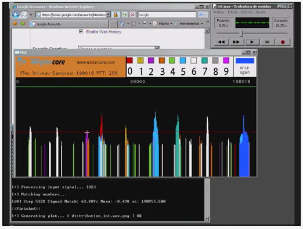Stop the sound recorder playback
Image resolution: width=303 pixels, height=229 pixels.
tap(267, 42)
